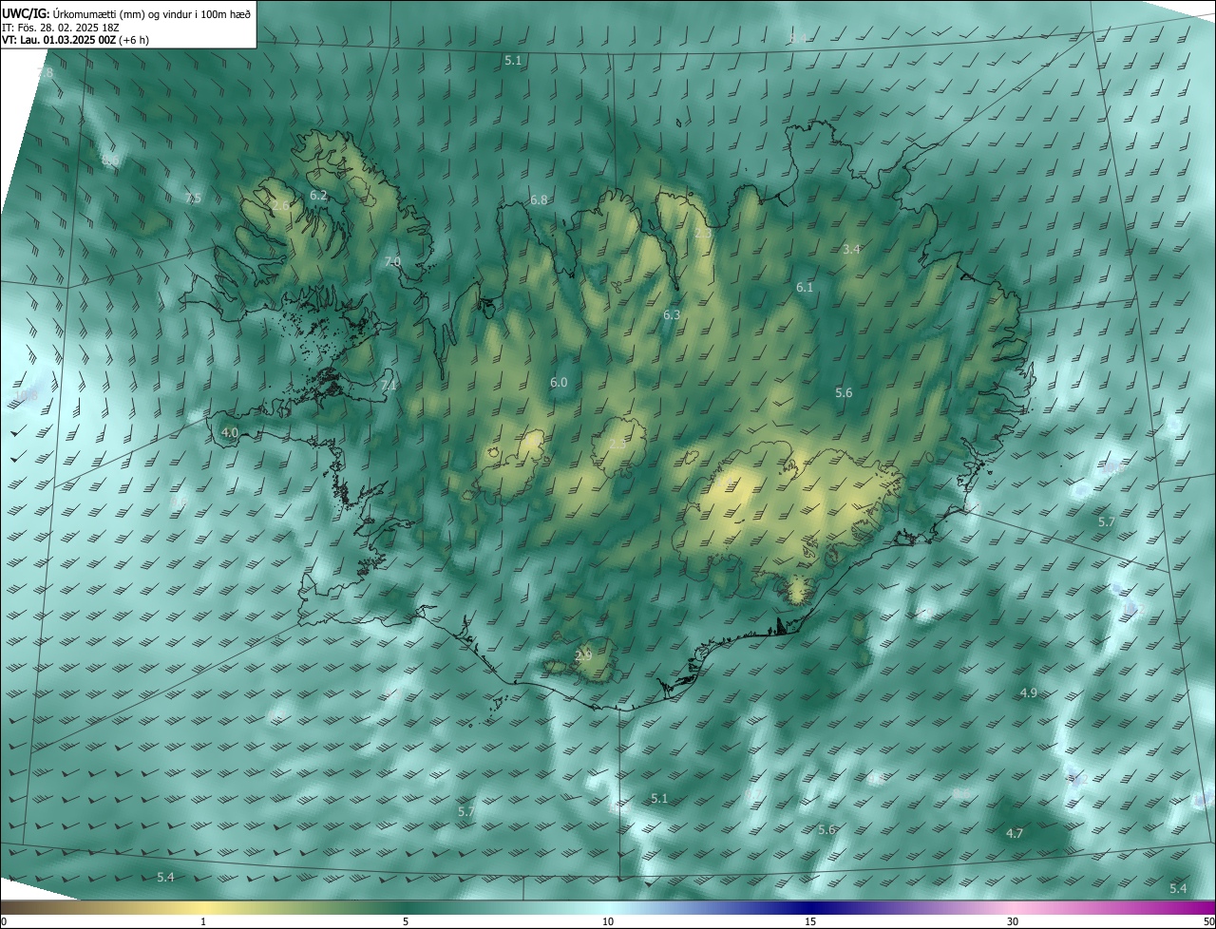Click the map value 7.5
This screenshot has width=1216, height=929.
click(x=193, y=199)
